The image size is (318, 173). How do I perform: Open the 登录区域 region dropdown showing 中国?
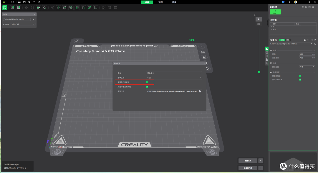pos(174,78)
